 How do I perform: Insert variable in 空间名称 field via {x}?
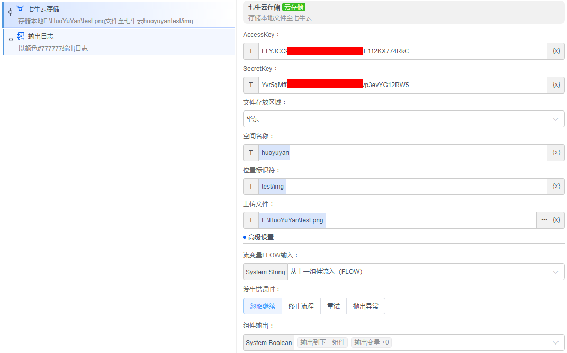point(556,153)
